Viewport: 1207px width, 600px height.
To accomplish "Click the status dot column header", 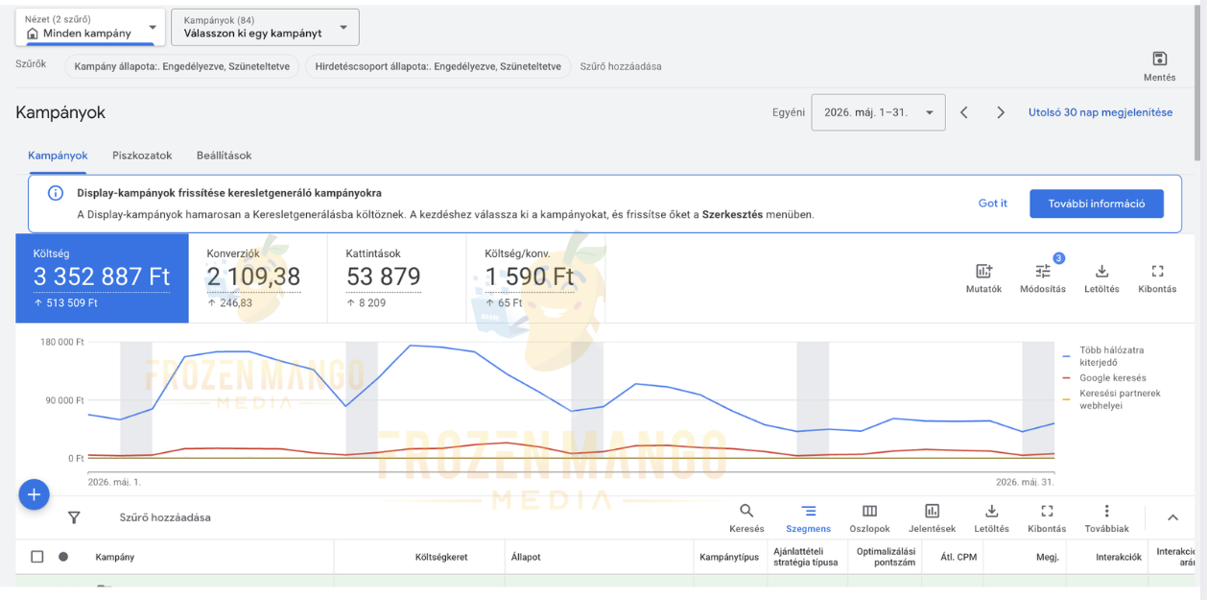I will (x=63, y=557).
